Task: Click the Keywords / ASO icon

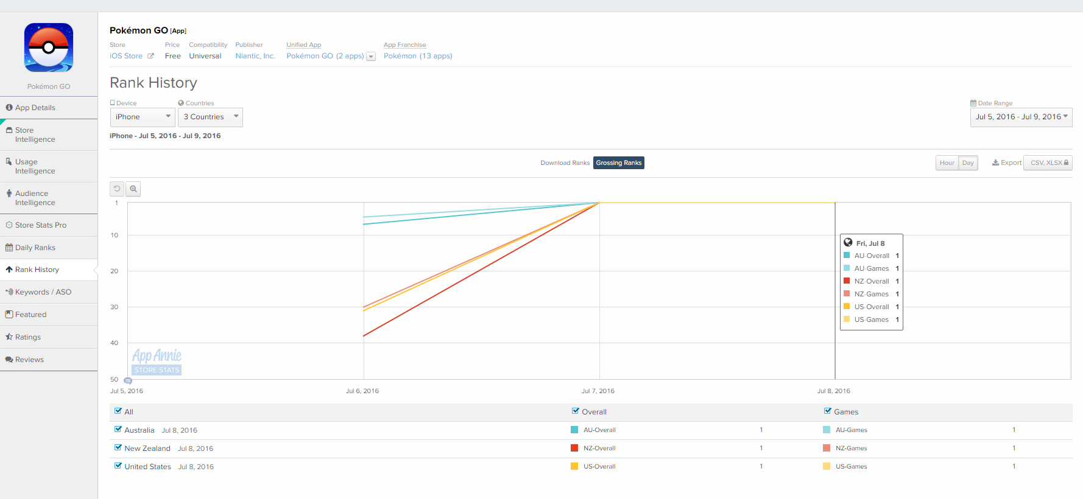Action: tap(9, 292)
